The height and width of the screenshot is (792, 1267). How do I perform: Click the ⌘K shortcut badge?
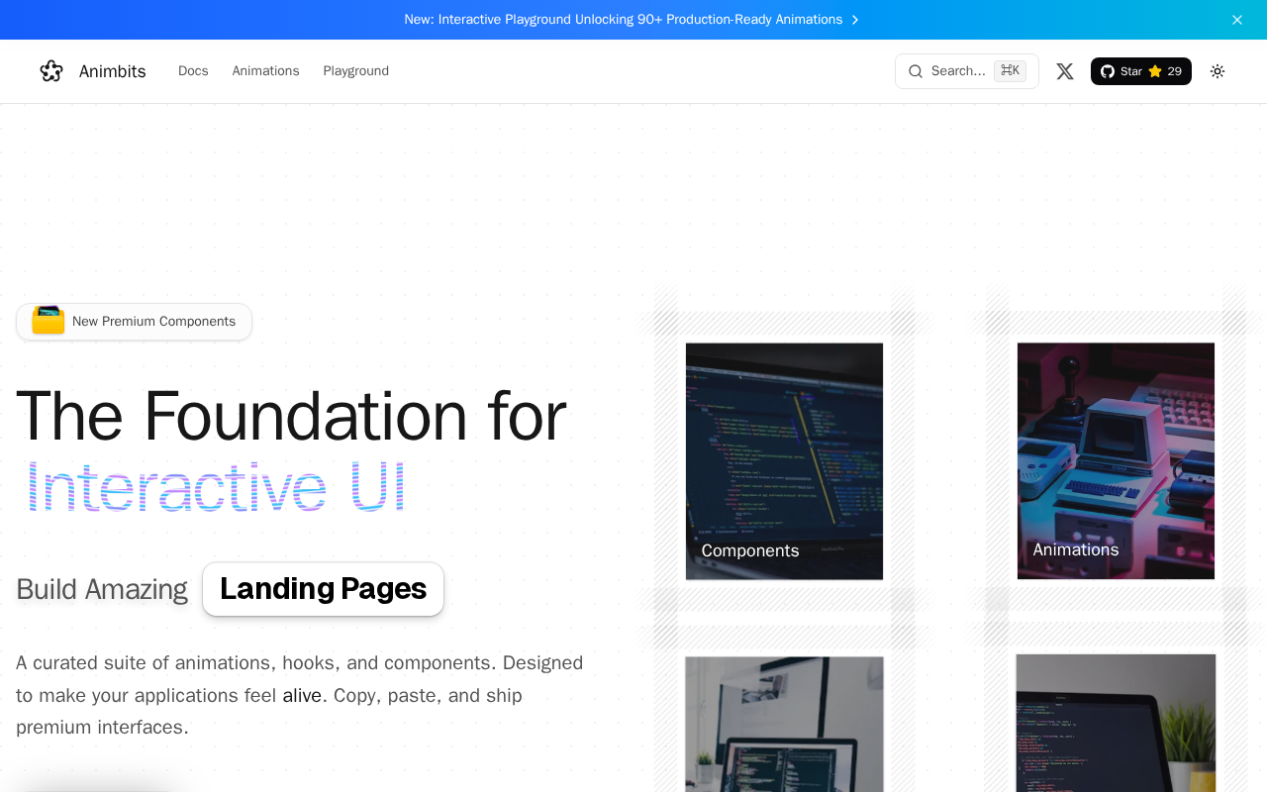(x=1010, y=71)
